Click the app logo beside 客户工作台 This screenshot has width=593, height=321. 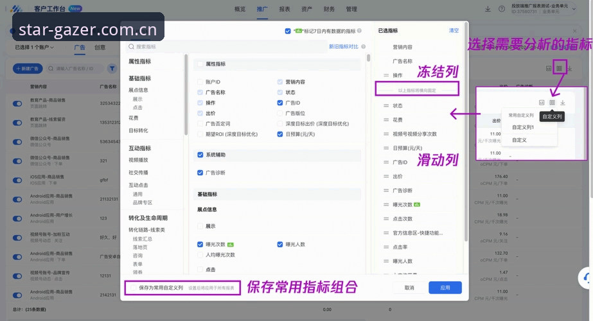click(x=16, y=8)
